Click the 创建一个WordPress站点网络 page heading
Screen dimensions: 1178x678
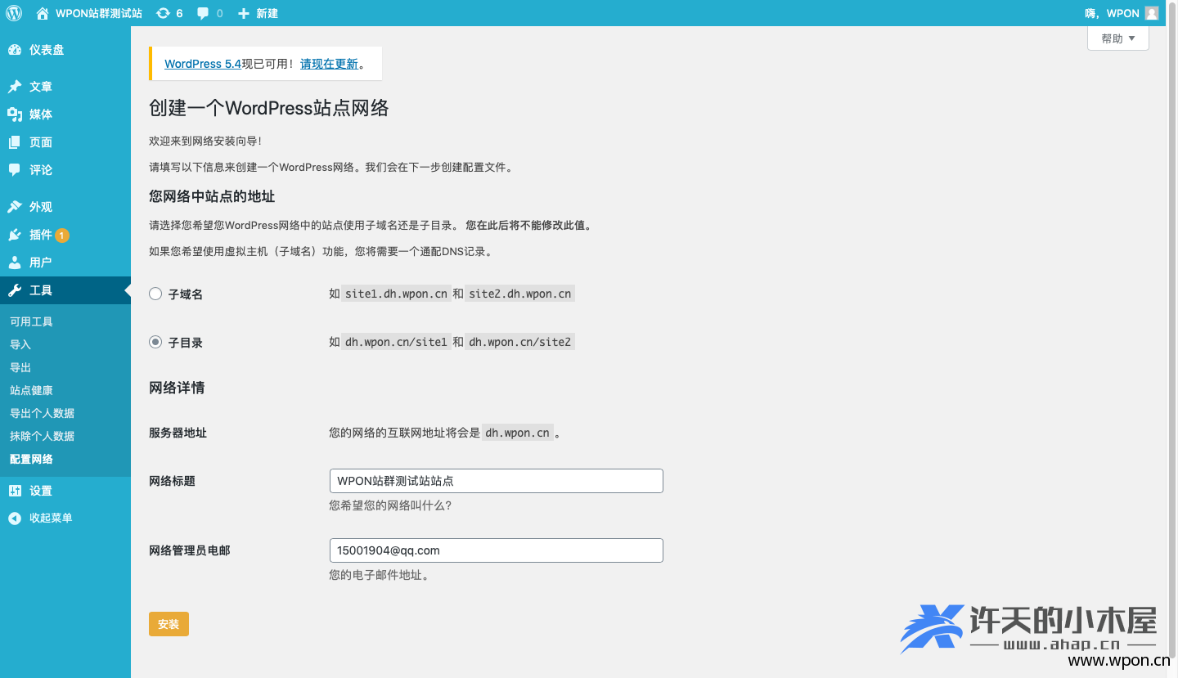click(x=269, y=108)
